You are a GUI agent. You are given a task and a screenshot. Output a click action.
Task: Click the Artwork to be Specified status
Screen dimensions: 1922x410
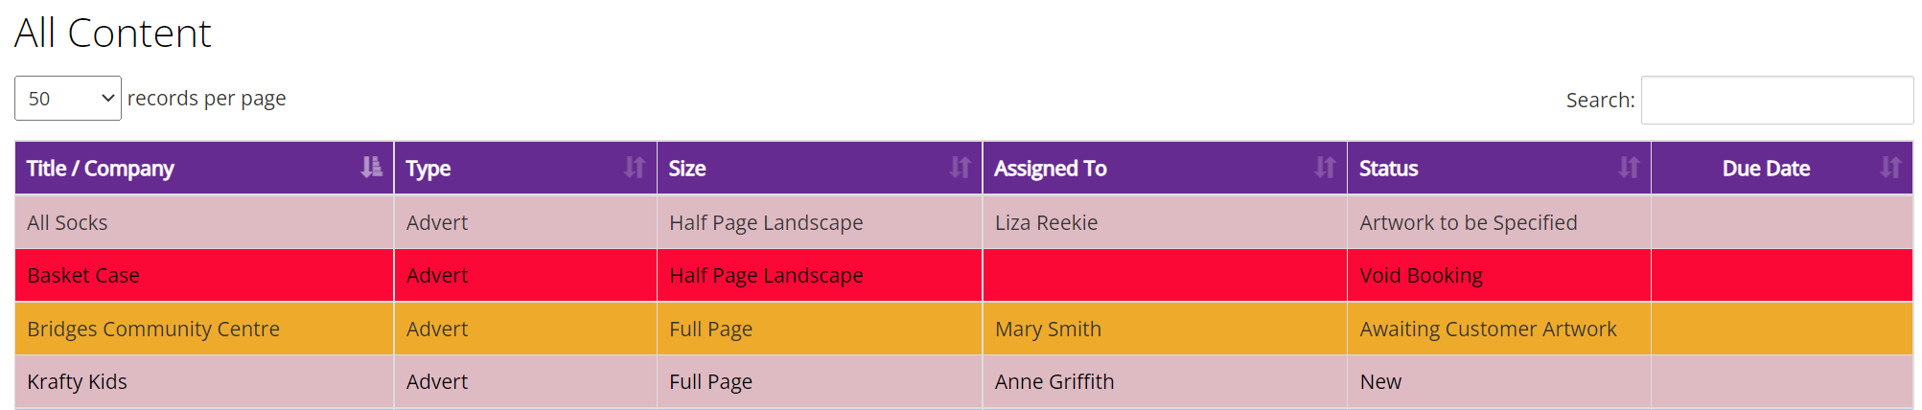coord(1468,222)
